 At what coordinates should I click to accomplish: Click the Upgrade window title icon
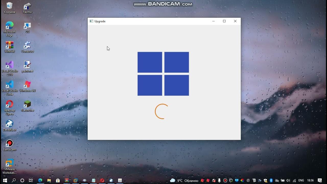(91, 21)
